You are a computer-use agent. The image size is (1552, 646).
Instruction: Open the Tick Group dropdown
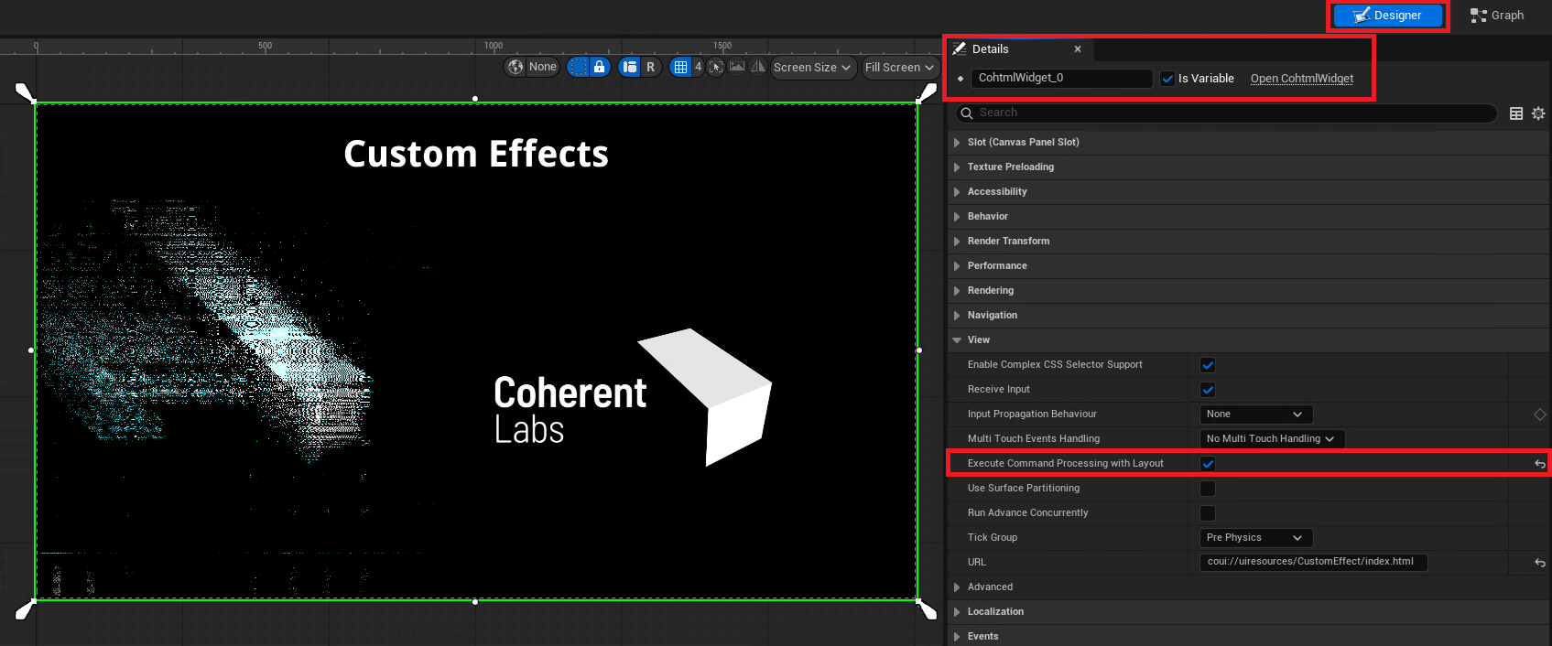[x=1255, y=538]
